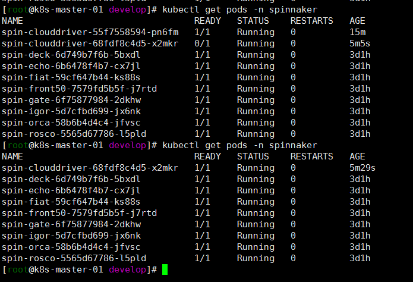Click RESTARTS header of the lower pod table
413x282 pixels.
click(311, 156)
